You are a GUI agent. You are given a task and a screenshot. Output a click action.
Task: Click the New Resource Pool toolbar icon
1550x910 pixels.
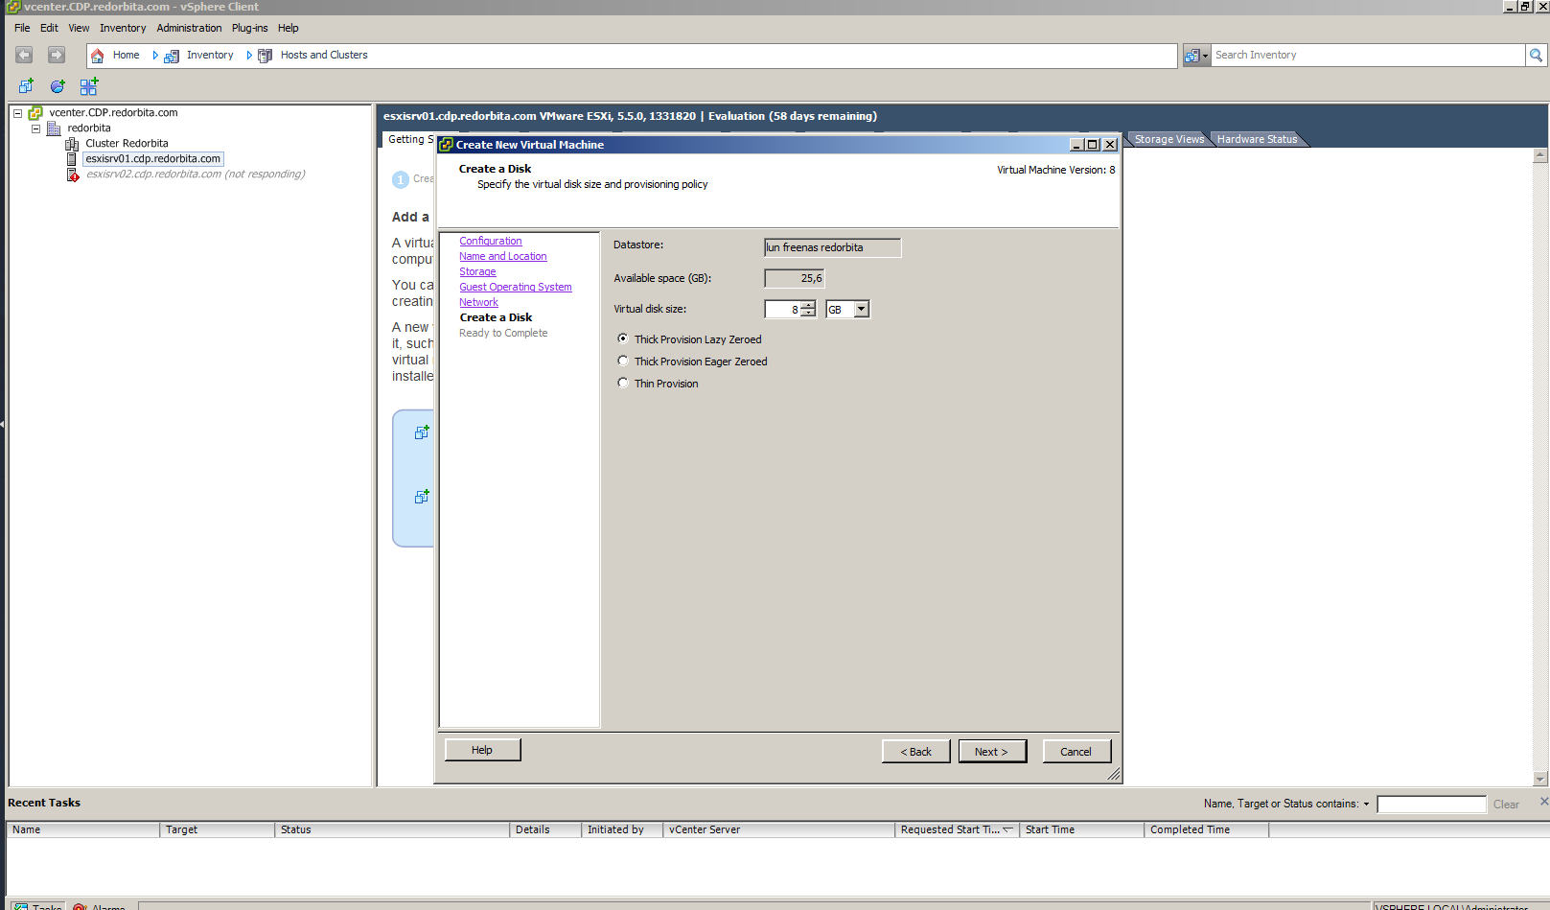(x=58, y=86)
